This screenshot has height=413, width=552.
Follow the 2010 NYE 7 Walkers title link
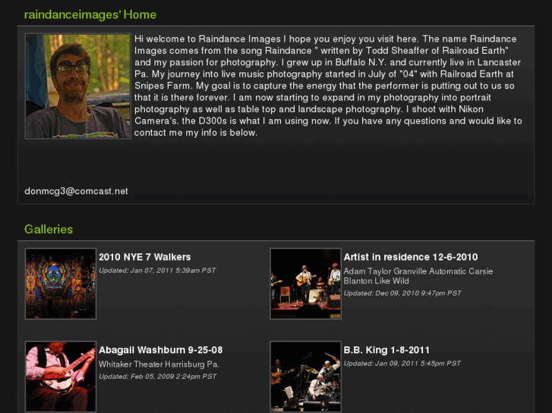click(145, 257)
